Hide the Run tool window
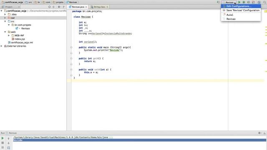Screen dimensions: 267x150 264,133
